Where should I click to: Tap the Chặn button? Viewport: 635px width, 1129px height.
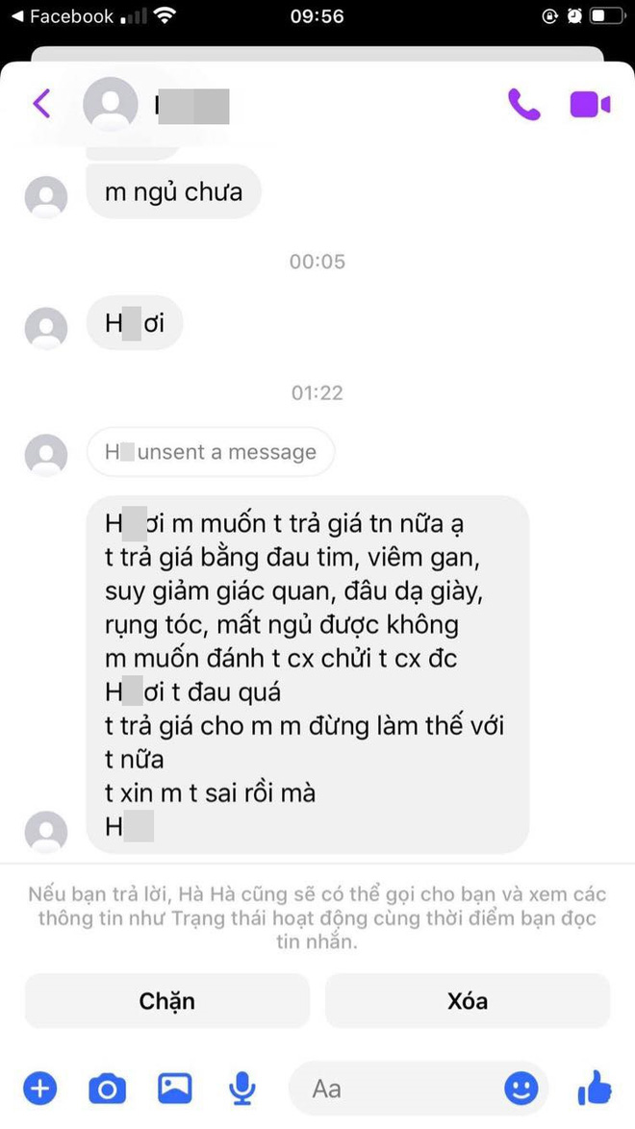point(167,1001)
